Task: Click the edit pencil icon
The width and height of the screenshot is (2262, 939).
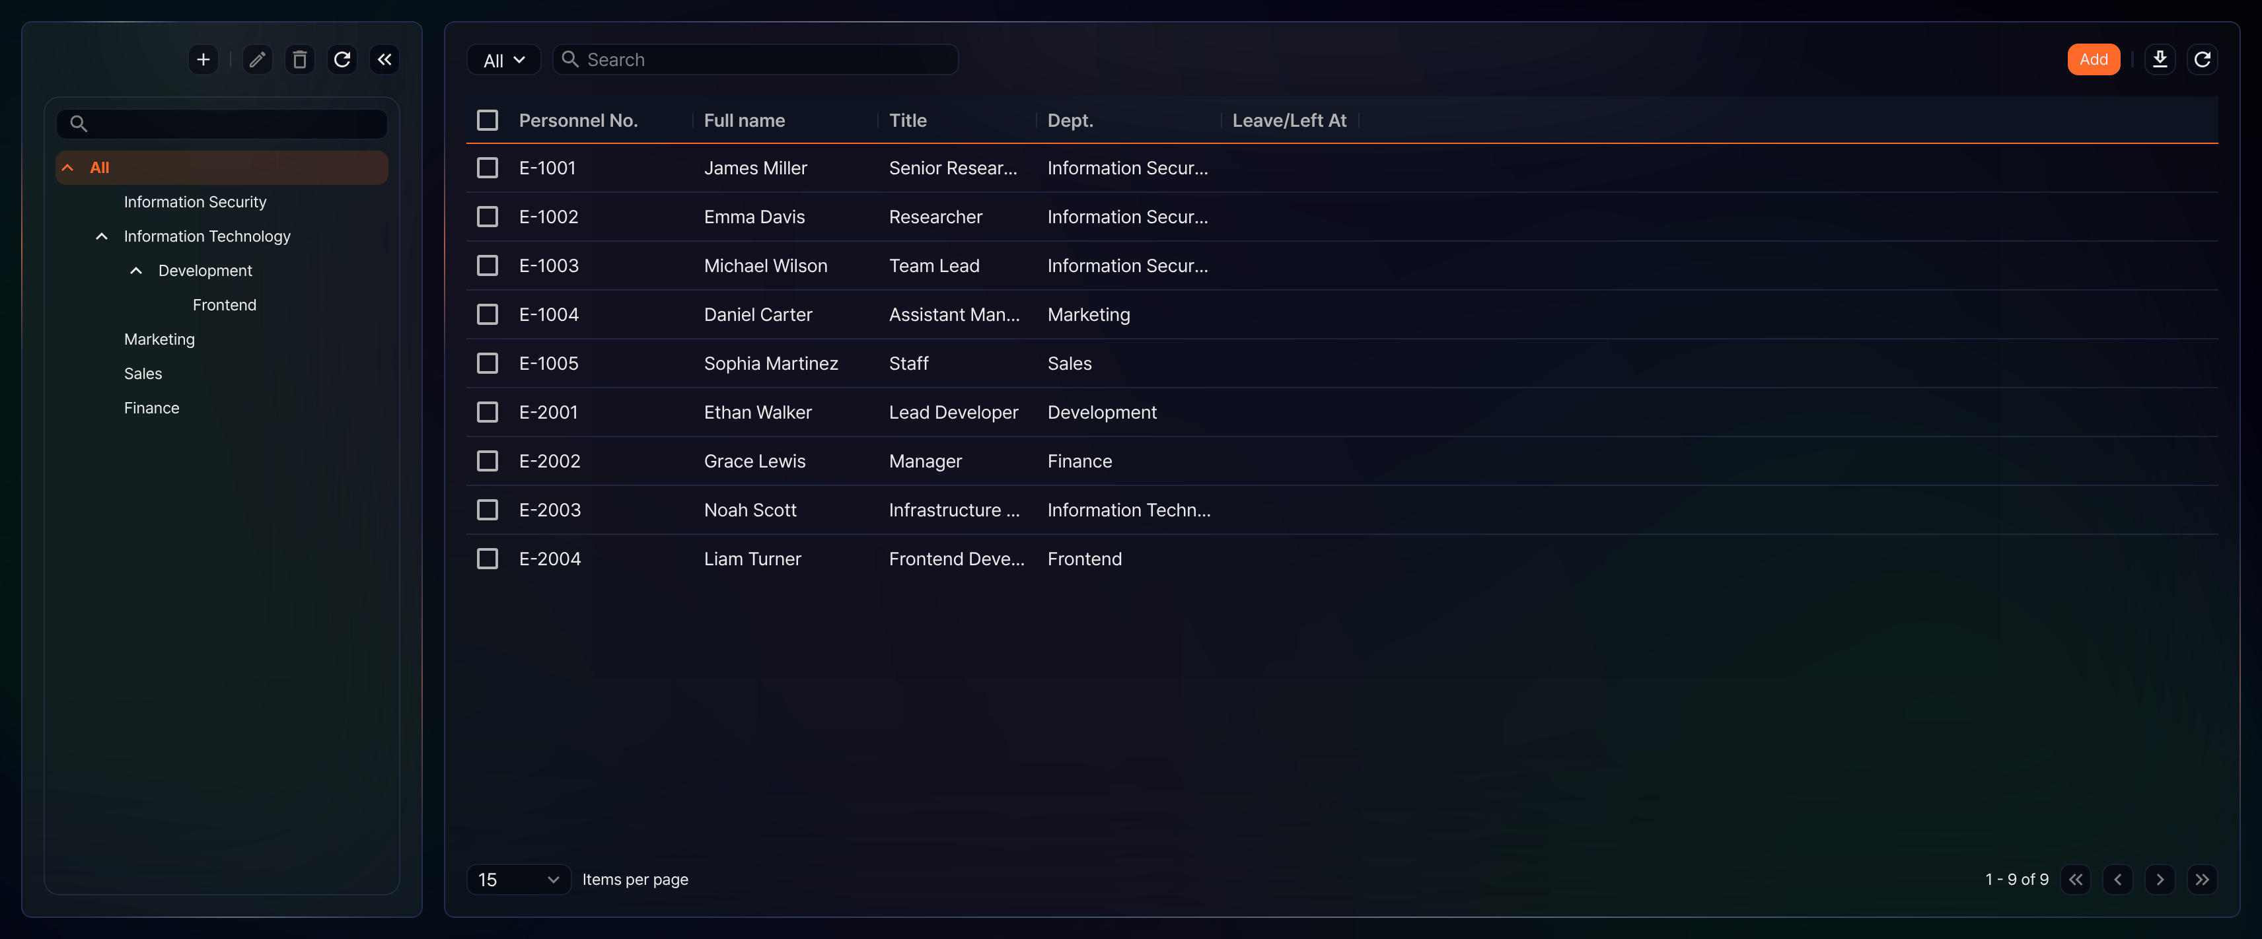Action: tap(257, 59)
